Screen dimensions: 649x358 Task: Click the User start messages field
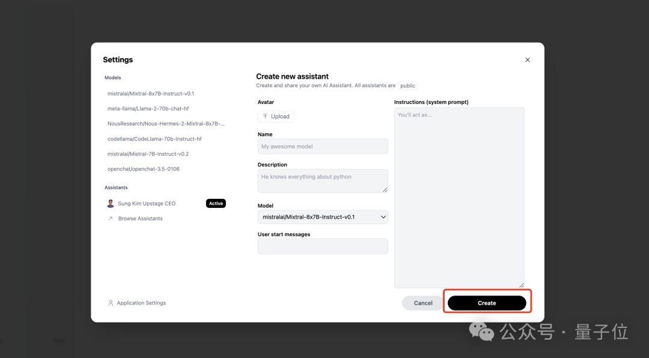[x=323, y=246]
